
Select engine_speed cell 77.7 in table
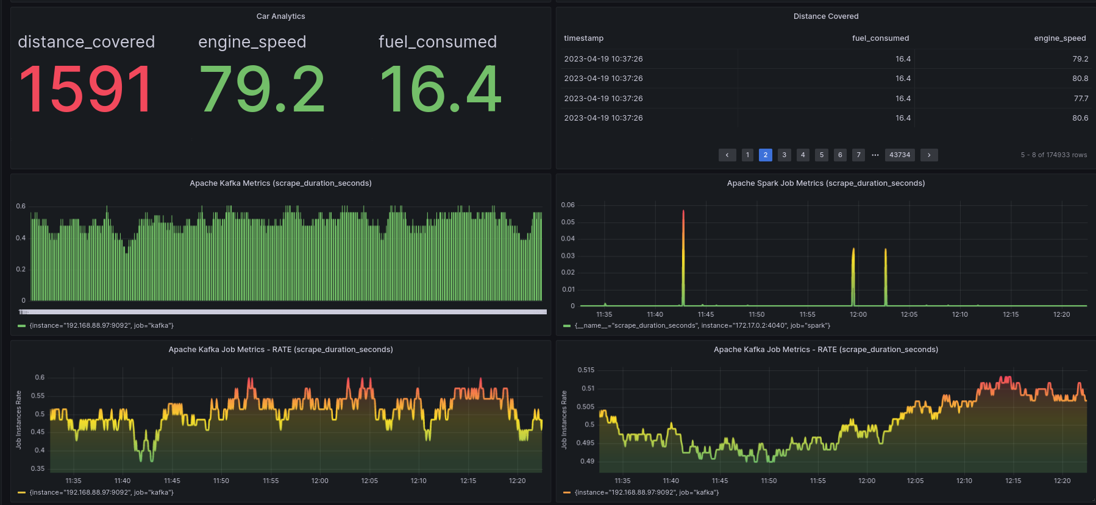tap(1081, 99)
